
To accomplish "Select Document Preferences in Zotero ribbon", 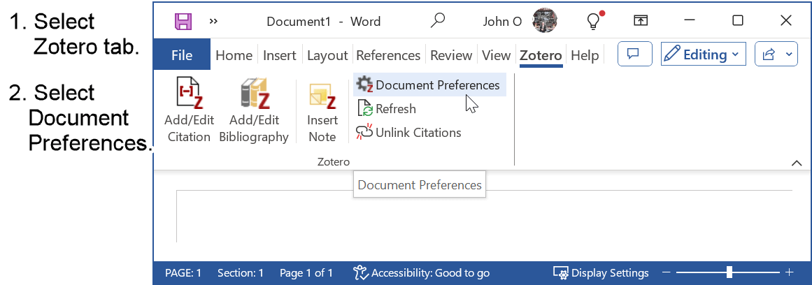I will pyautogui.click(x=430, y=85).
